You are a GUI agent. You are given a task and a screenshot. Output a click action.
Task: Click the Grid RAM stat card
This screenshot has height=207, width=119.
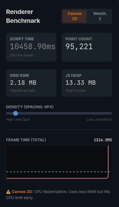tap(31, 83)
